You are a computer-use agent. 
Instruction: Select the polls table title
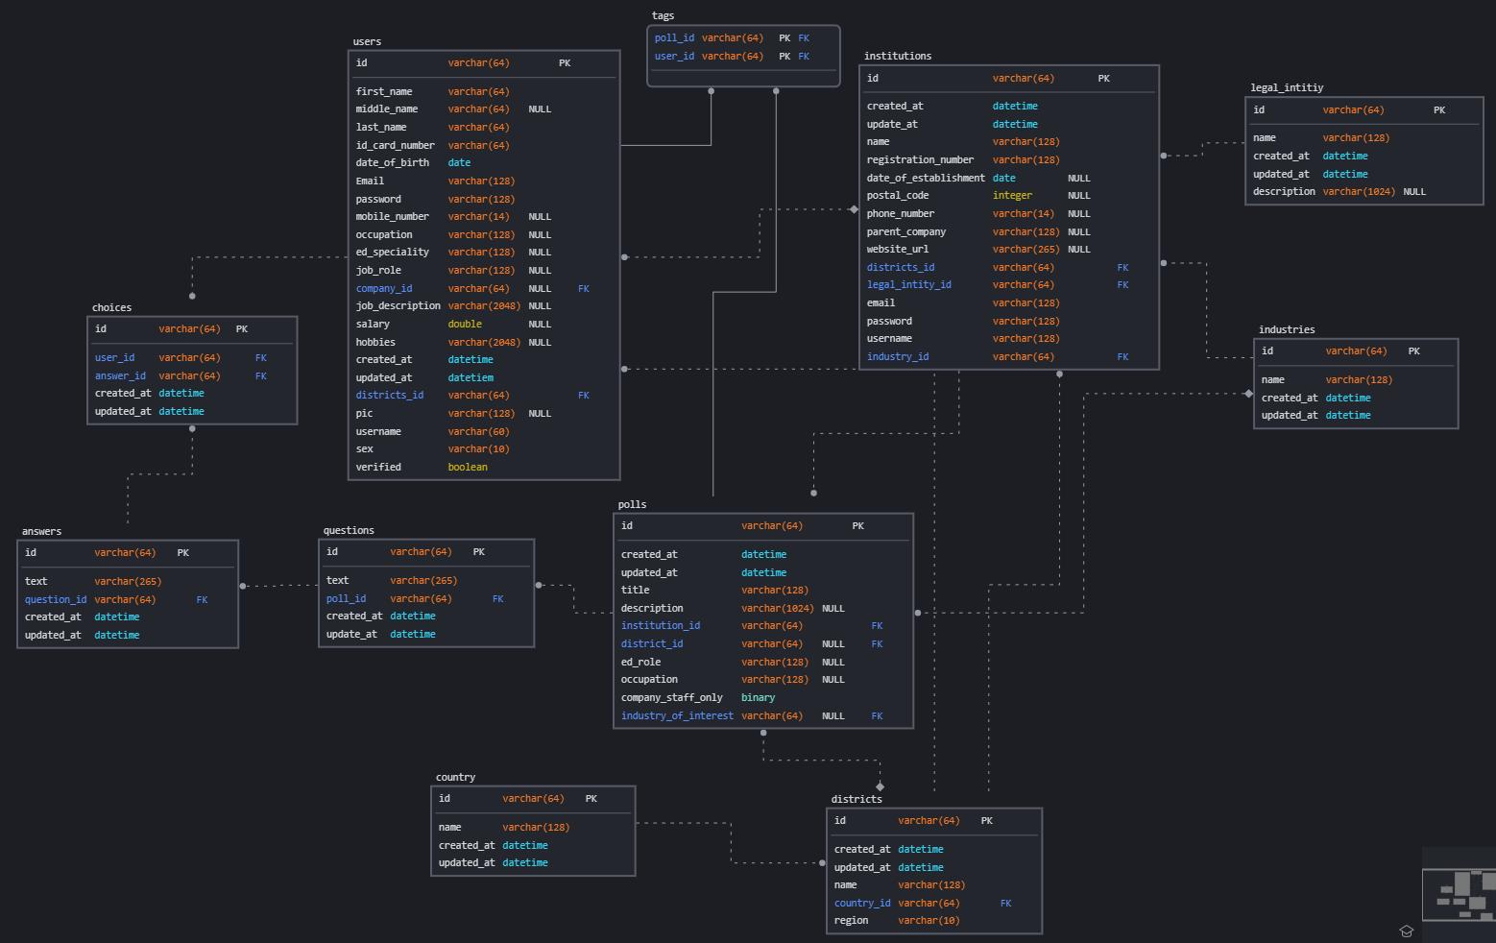(x=632, y=505)
